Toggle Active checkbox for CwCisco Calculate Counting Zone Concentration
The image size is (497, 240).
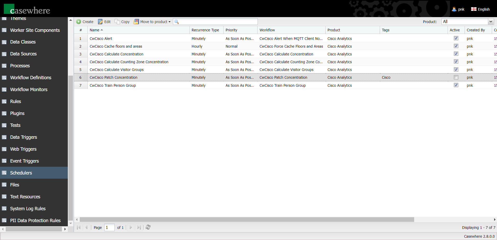456,62
